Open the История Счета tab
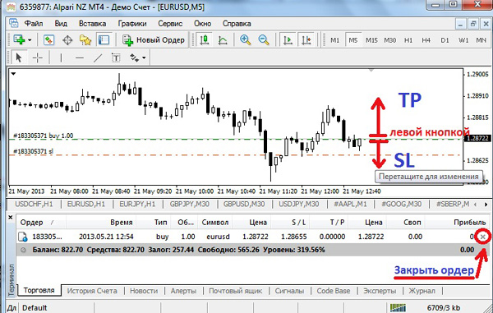 click(92, 291)
